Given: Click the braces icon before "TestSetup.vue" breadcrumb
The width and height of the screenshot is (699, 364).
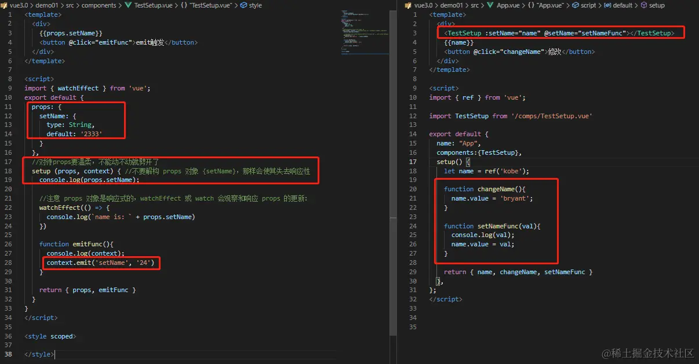Looking at the screenshot, I should tap(183, 5).
